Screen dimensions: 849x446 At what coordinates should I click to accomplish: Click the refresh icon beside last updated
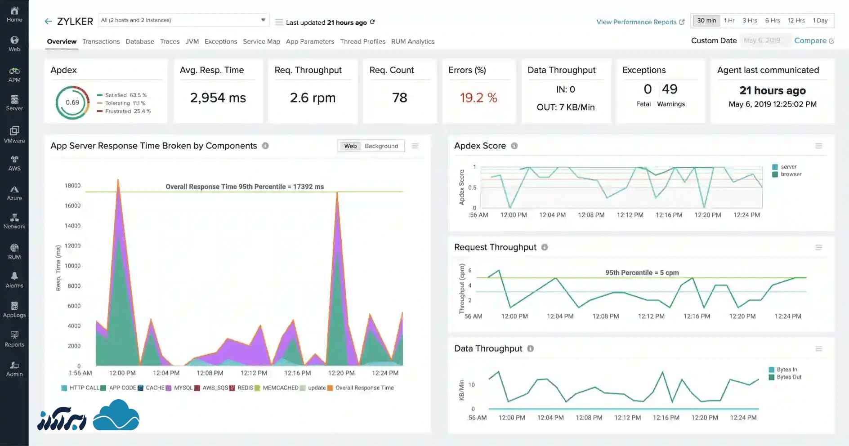pos(372,22)
